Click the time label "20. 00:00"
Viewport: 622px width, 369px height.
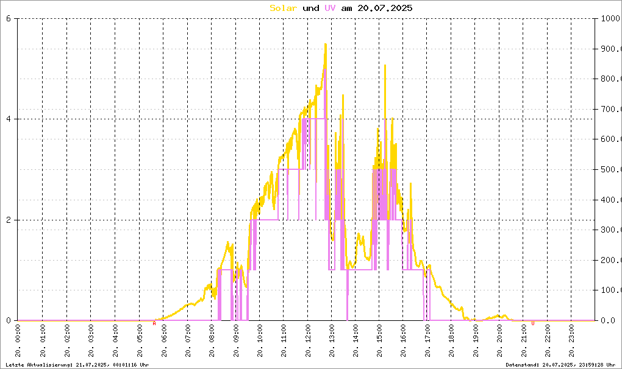(x=18, y=340)
